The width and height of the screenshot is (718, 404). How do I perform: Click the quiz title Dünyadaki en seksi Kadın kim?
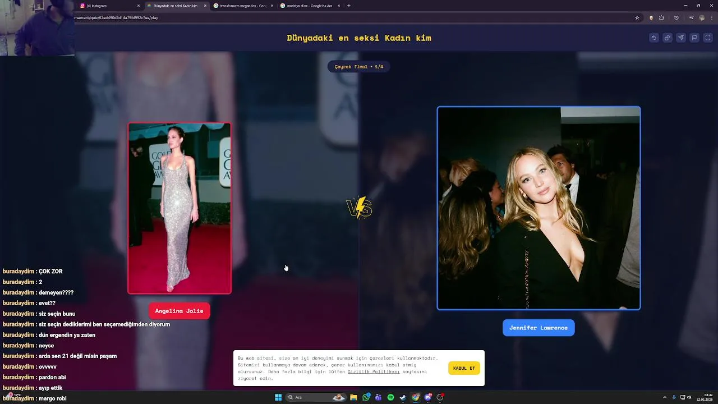tap(359, 38)
